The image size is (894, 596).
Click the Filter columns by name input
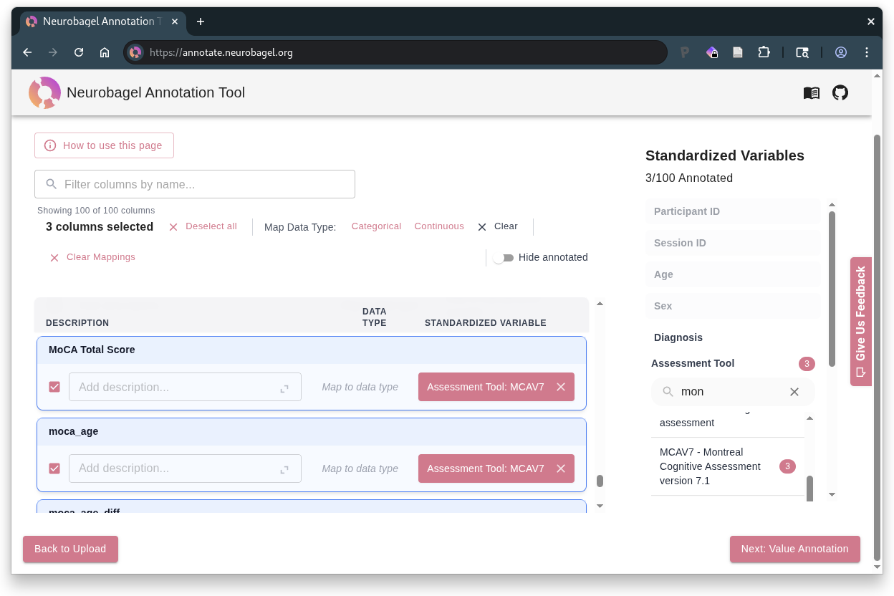coord(195,184)
